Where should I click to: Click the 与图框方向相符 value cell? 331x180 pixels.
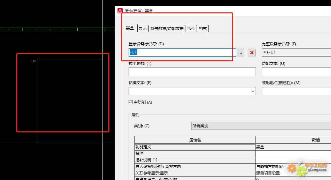pyautogui.click(x=293, y=167)
